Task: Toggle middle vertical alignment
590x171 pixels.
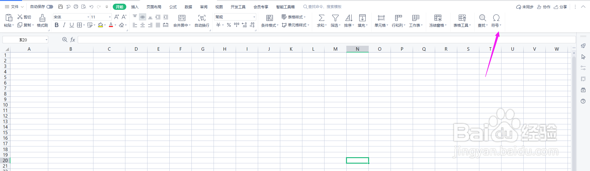Action: click(143, 17)
